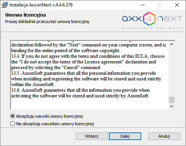186x146 pixels.
Task: Click the 'Instalacja AxxonNext v.4.4.6.376' title text
Action: (x=41, y=5)
